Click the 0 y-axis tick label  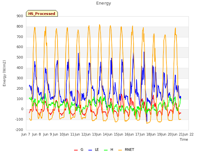22,109
